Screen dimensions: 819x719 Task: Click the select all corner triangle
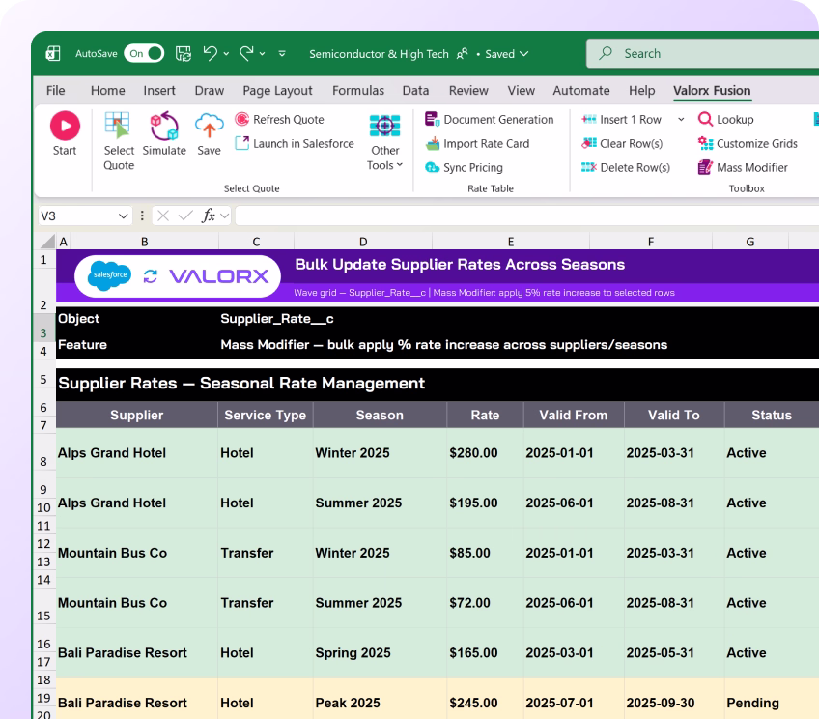[x=48, y=242]
